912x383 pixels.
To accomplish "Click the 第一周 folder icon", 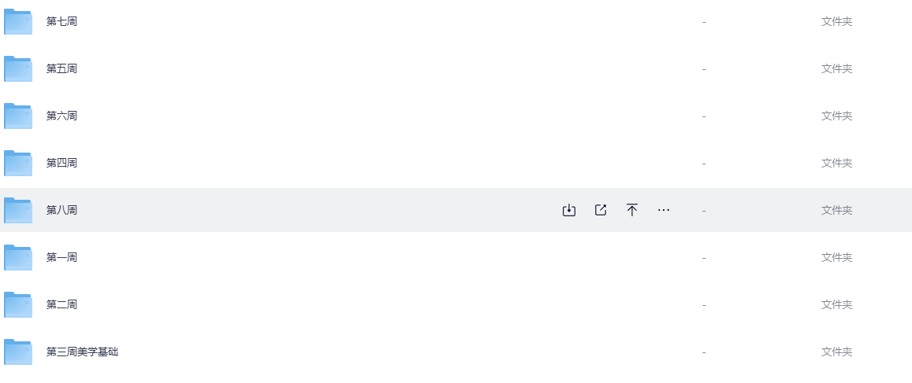I will (18, 258).
